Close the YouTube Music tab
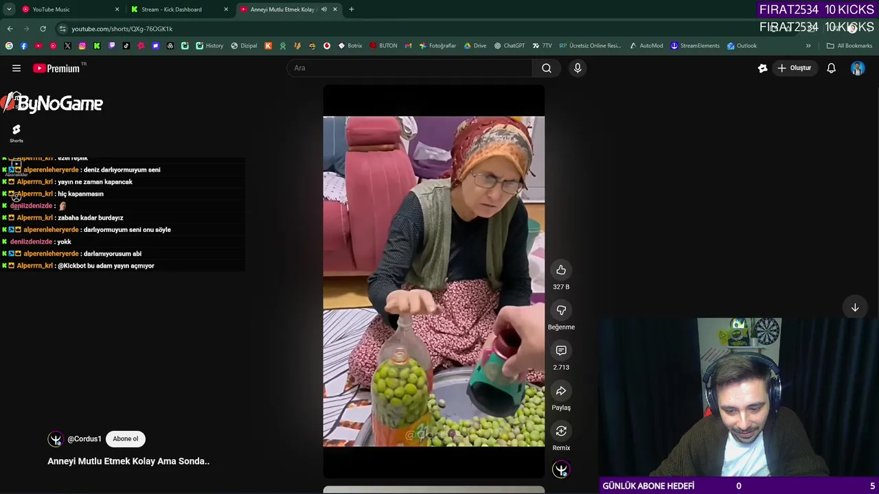The height and width of the screenshot is (494, 879). [117, 10]
